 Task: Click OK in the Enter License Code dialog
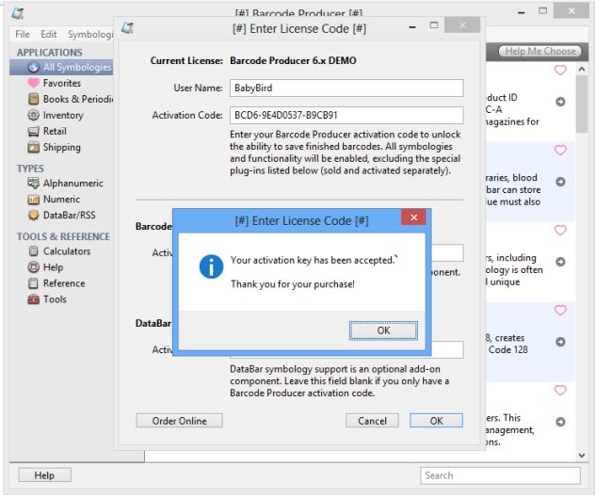tap(436, 421)
